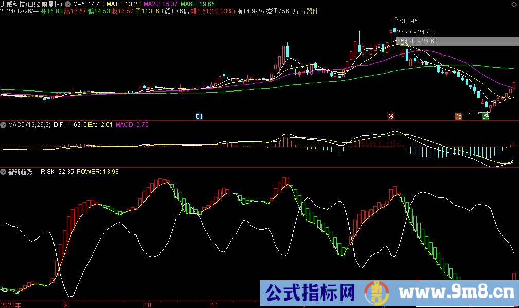Click the 2023年 time axis label
519x308 pixels.
(x=11, y=305)
